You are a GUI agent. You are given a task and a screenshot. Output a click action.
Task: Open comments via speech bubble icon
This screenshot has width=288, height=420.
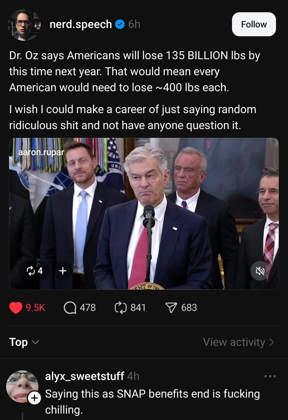tap(70, 308)
